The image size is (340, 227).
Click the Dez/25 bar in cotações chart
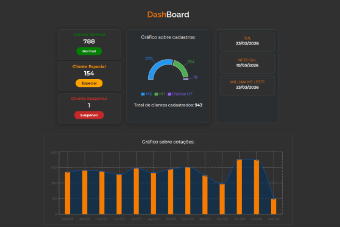tap(222, 199)
